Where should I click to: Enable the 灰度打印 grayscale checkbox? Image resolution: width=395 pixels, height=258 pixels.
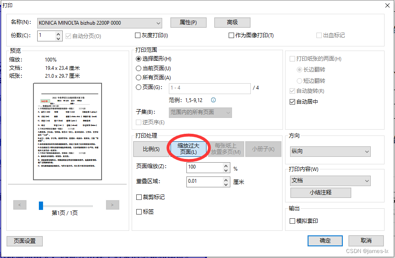point(138,35)
